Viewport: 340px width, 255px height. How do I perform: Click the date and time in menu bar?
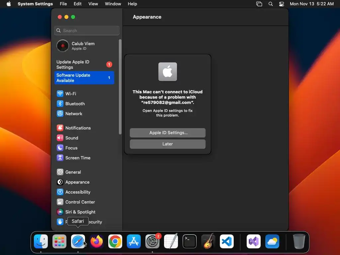tap(311, 4)
